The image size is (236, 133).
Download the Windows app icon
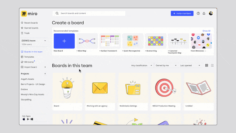click(x=32, y=119)
